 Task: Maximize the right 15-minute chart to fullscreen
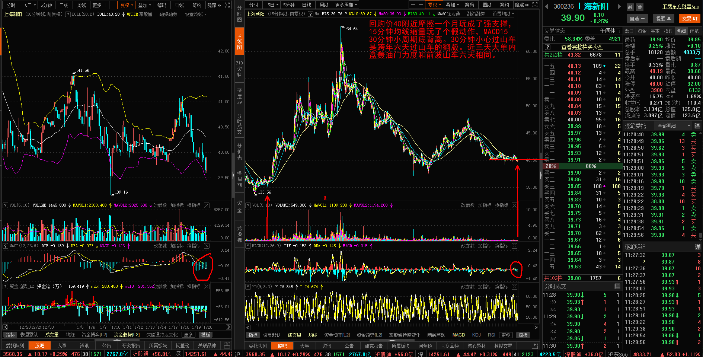[x=535, y=5]
